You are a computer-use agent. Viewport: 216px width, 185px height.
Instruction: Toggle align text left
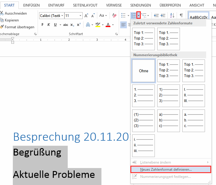tap(124, 25)
